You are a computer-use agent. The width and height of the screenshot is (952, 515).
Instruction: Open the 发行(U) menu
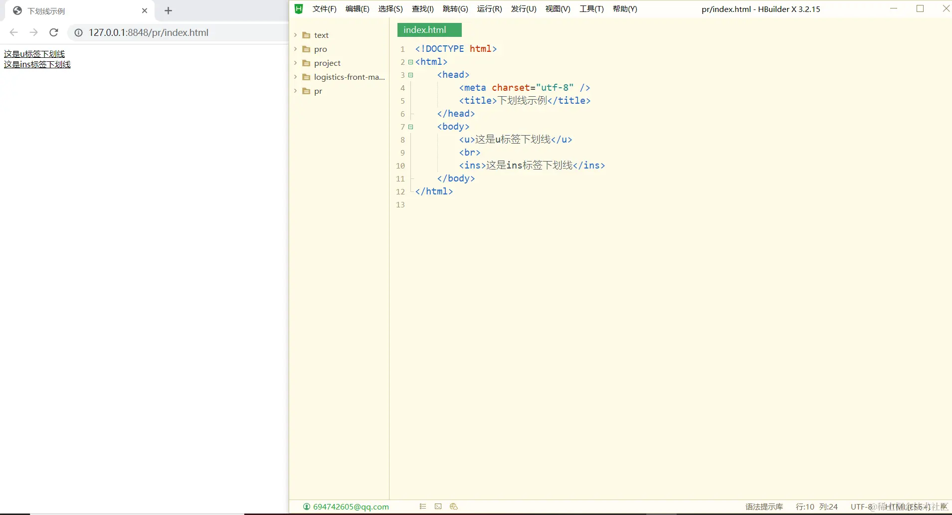pos(524,9)
